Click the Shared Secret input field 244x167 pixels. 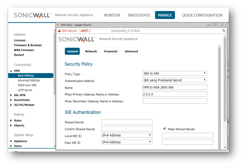point(127,122)
